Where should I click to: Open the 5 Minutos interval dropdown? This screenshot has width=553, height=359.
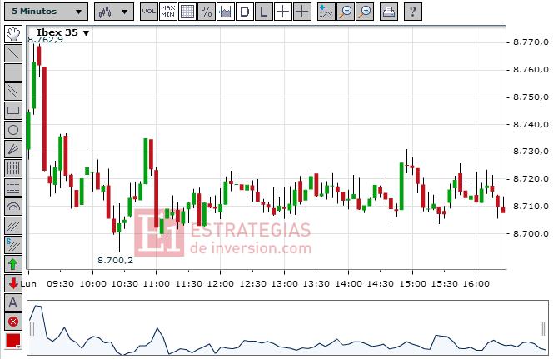[46, 12]
